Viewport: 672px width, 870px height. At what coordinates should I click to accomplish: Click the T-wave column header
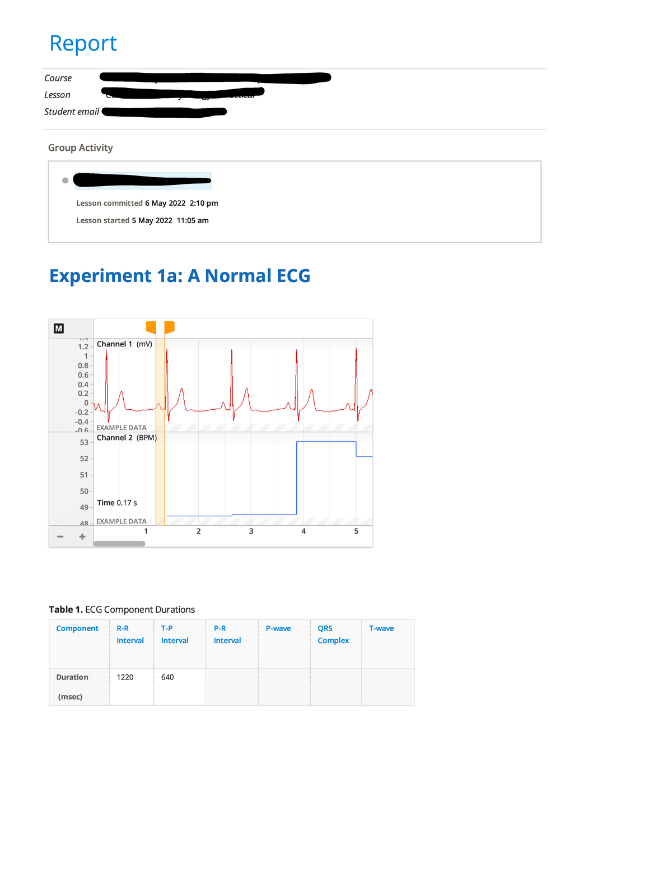click(381, 628)
